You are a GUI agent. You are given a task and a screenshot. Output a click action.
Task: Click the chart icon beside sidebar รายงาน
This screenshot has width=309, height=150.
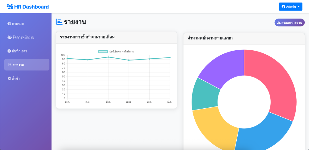[x=10, y=65]
